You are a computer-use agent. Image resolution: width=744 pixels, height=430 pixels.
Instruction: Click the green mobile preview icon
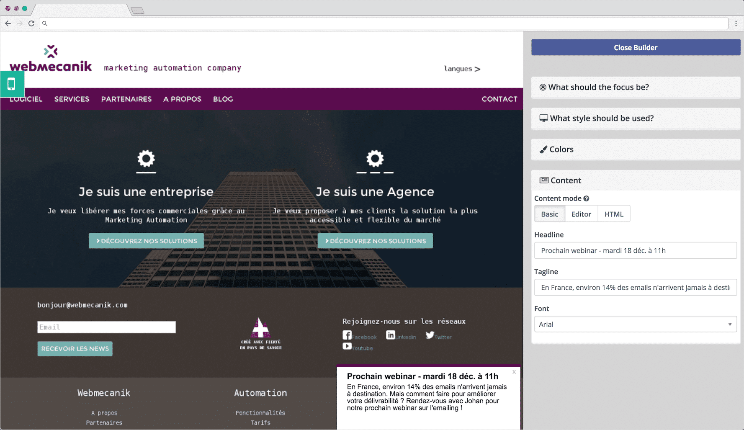click(12, 84)
